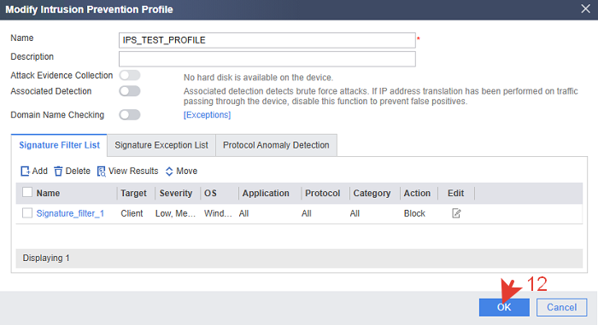
Task: Open View Results for signature filters
Action: point(127,171)
